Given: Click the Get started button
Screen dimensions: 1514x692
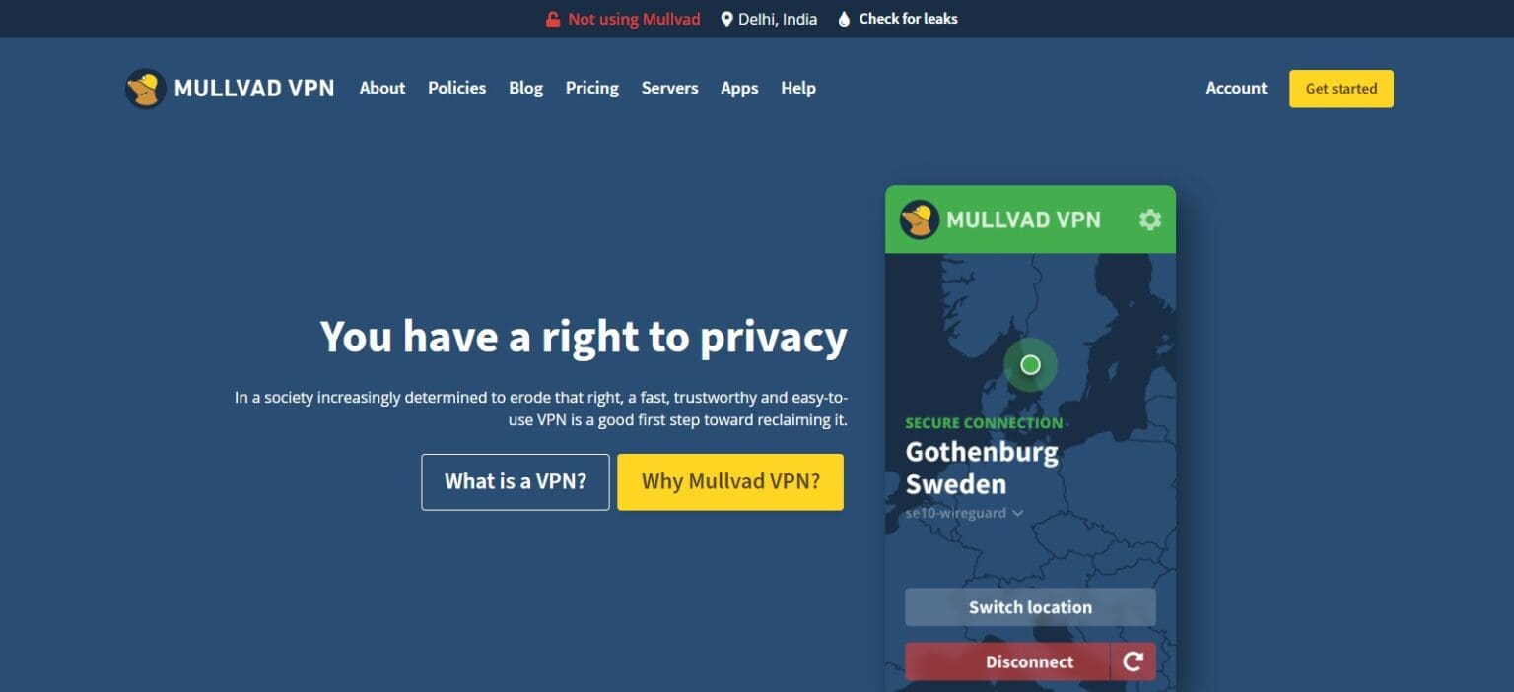Looking at the screenshot, I should click(1341, 89).
